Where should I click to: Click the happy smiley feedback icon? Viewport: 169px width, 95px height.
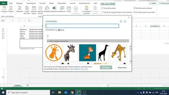[x=121, y=21]
